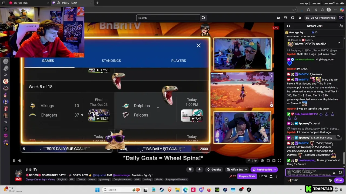The image size is (346, 194).
Task: Click the Get Bits button below player
Action: (214, 169)
